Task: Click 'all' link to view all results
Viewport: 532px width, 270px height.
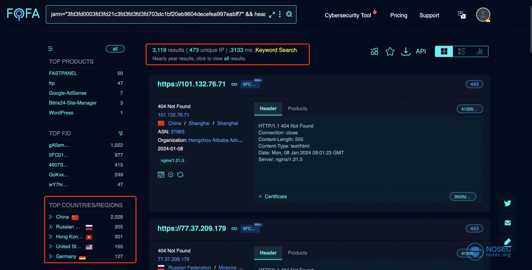Action: [x=226, y=59]
